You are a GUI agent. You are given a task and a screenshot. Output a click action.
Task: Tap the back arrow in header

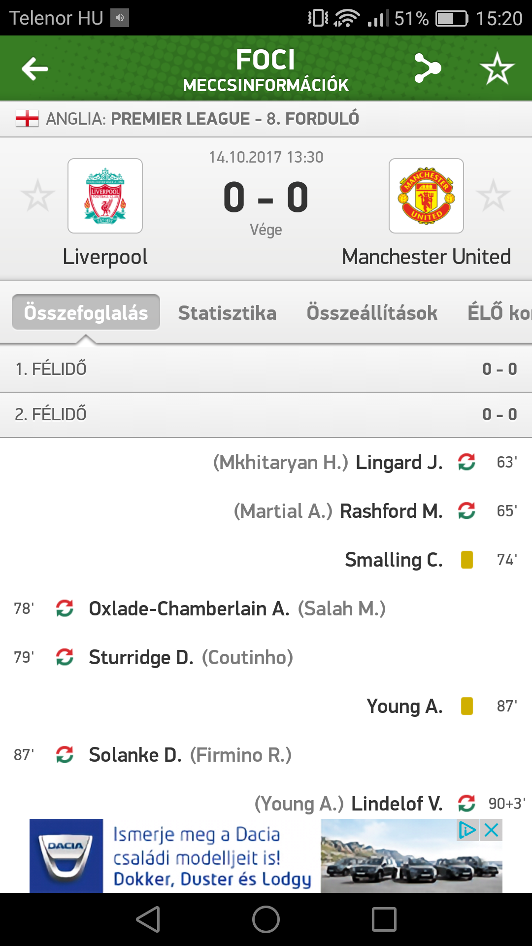tap(34, 68)
